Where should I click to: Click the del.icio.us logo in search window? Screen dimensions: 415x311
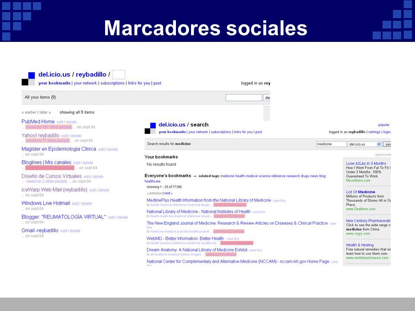(150, 128)
